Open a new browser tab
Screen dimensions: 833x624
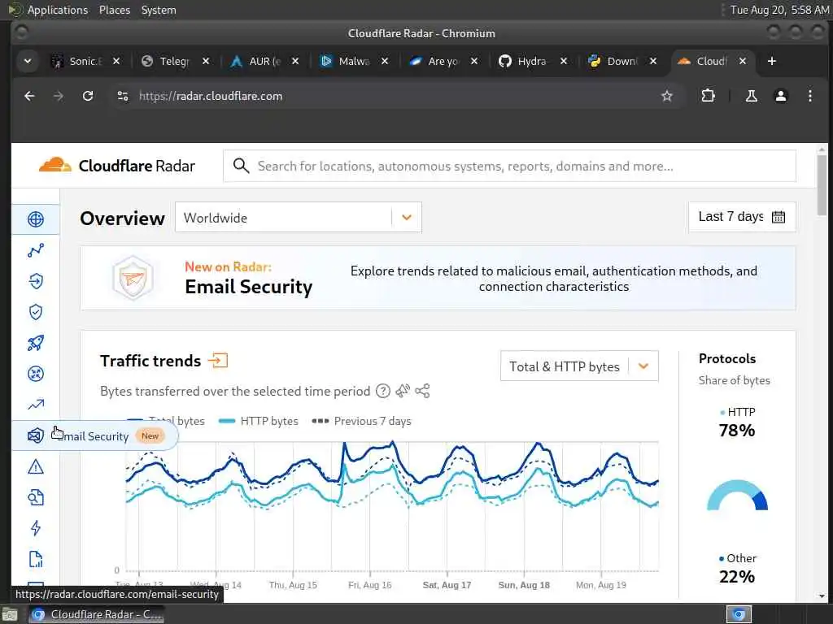point(771,62)
